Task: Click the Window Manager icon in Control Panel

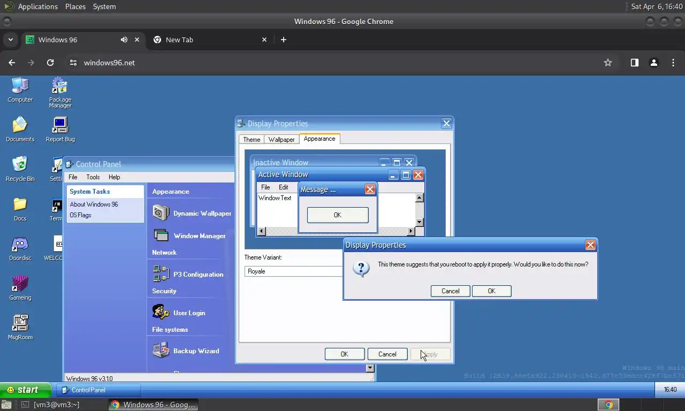Action: [161, 235]
